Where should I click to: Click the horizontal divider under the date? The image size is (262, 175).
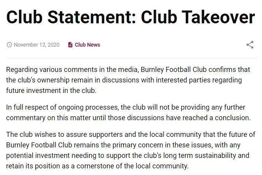131,58
